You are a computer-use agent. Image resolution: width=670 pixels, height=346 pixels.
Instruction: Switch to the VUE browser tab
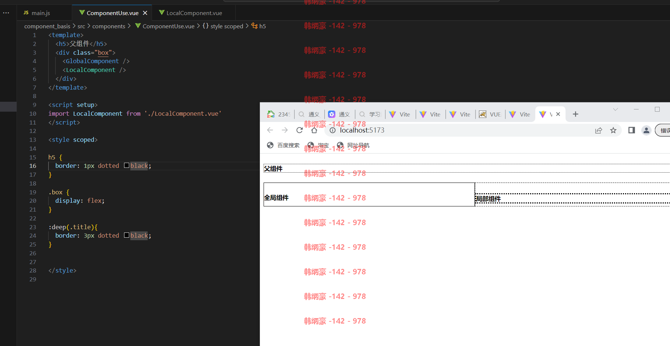490,114
